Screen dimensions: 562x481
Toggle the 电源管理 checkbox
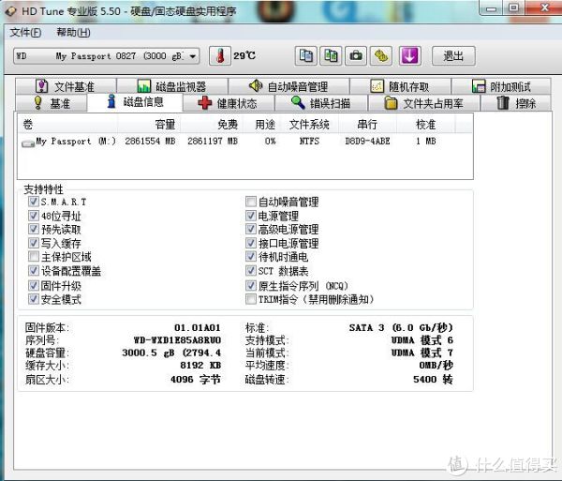click(251, 216)
